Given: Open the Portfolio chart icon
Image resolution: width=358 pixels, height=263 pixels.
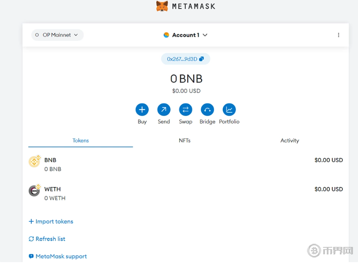Looking at the screenshot, I should point(229,110).
